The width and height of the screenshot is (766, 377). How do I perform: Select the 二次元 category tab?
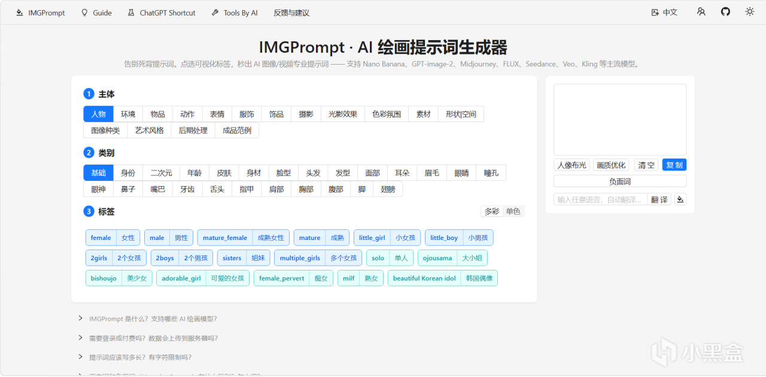(x=161, y=172)
